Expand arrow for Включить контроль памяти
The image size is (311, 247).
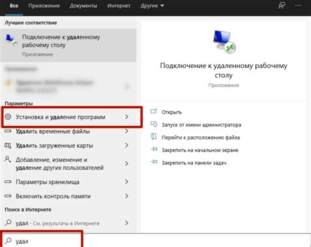click(127, 196)
